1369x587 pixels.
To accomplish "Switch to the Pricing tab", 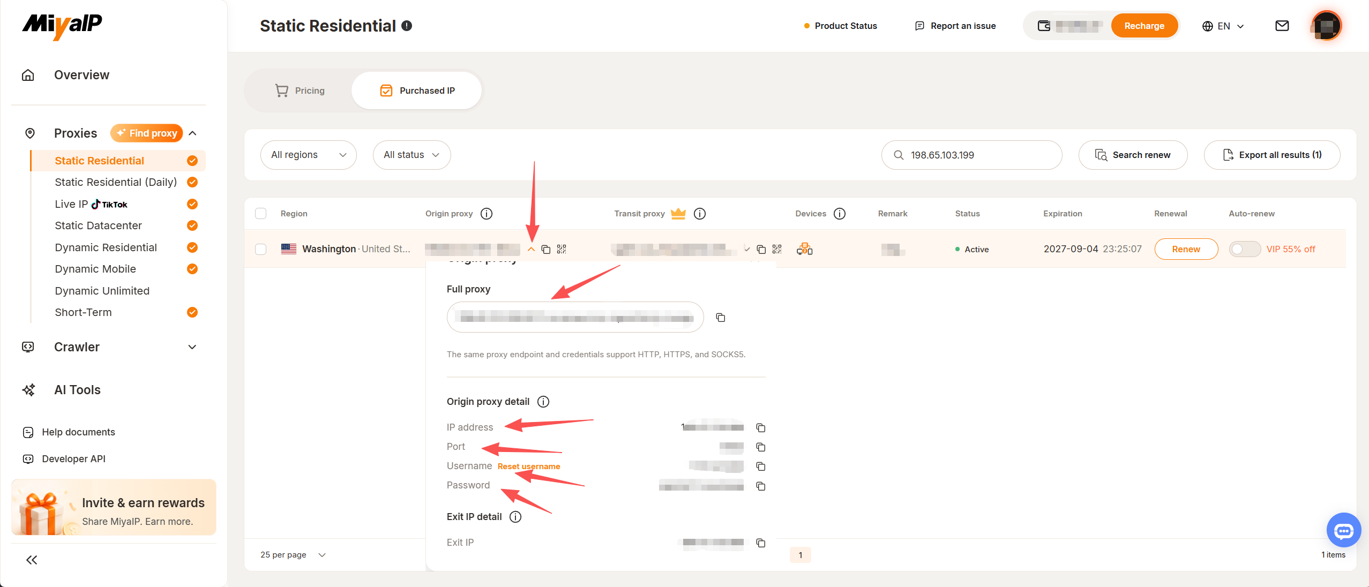I will click(x=300, y=91).
